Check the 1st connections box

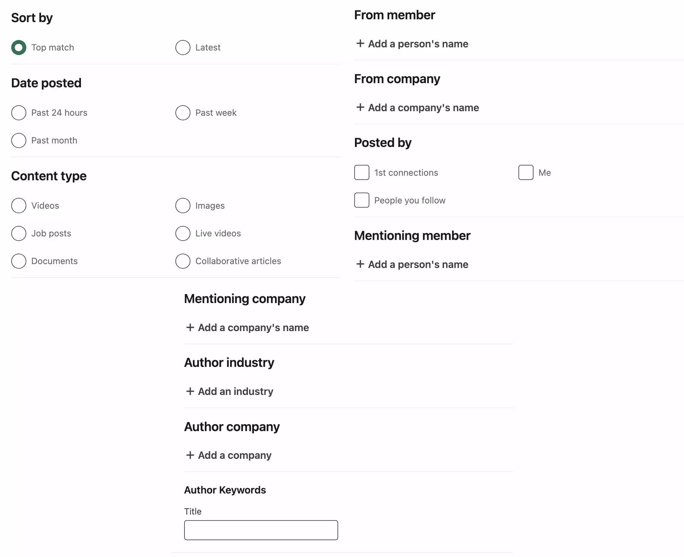point(362,172)
